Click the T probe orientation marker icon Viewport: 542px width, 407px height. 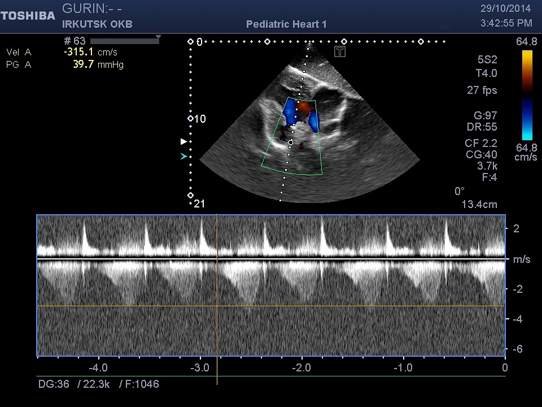click(x=340, y=52)
